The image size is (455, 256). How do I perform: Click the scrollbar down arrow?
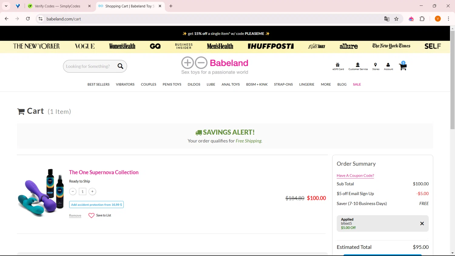pos(452,253)
